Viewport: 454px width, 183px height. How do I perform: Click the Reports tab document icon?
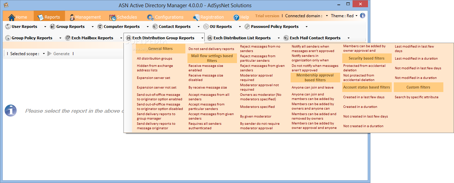41,17
